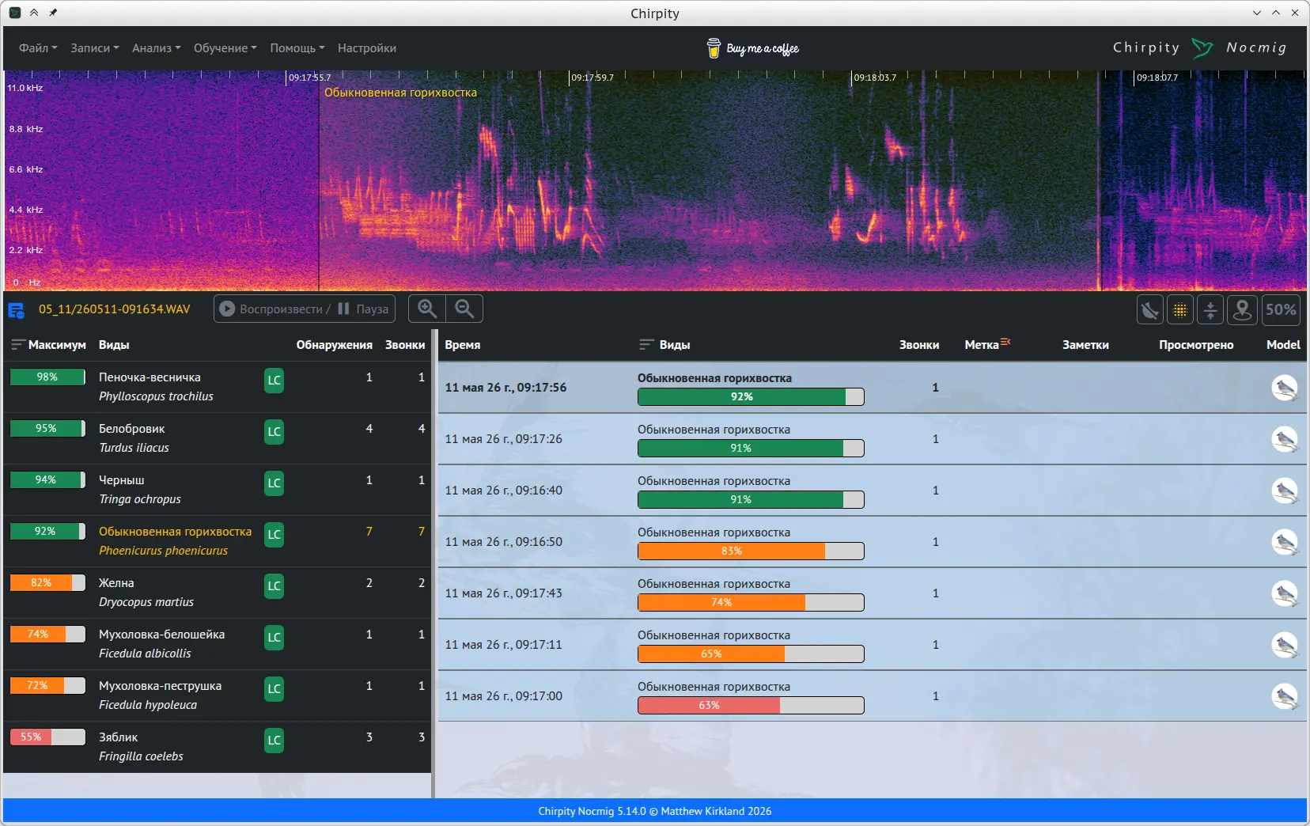Select the Белобровик species row
1310x826 pixels.
(x=218, y=438)
